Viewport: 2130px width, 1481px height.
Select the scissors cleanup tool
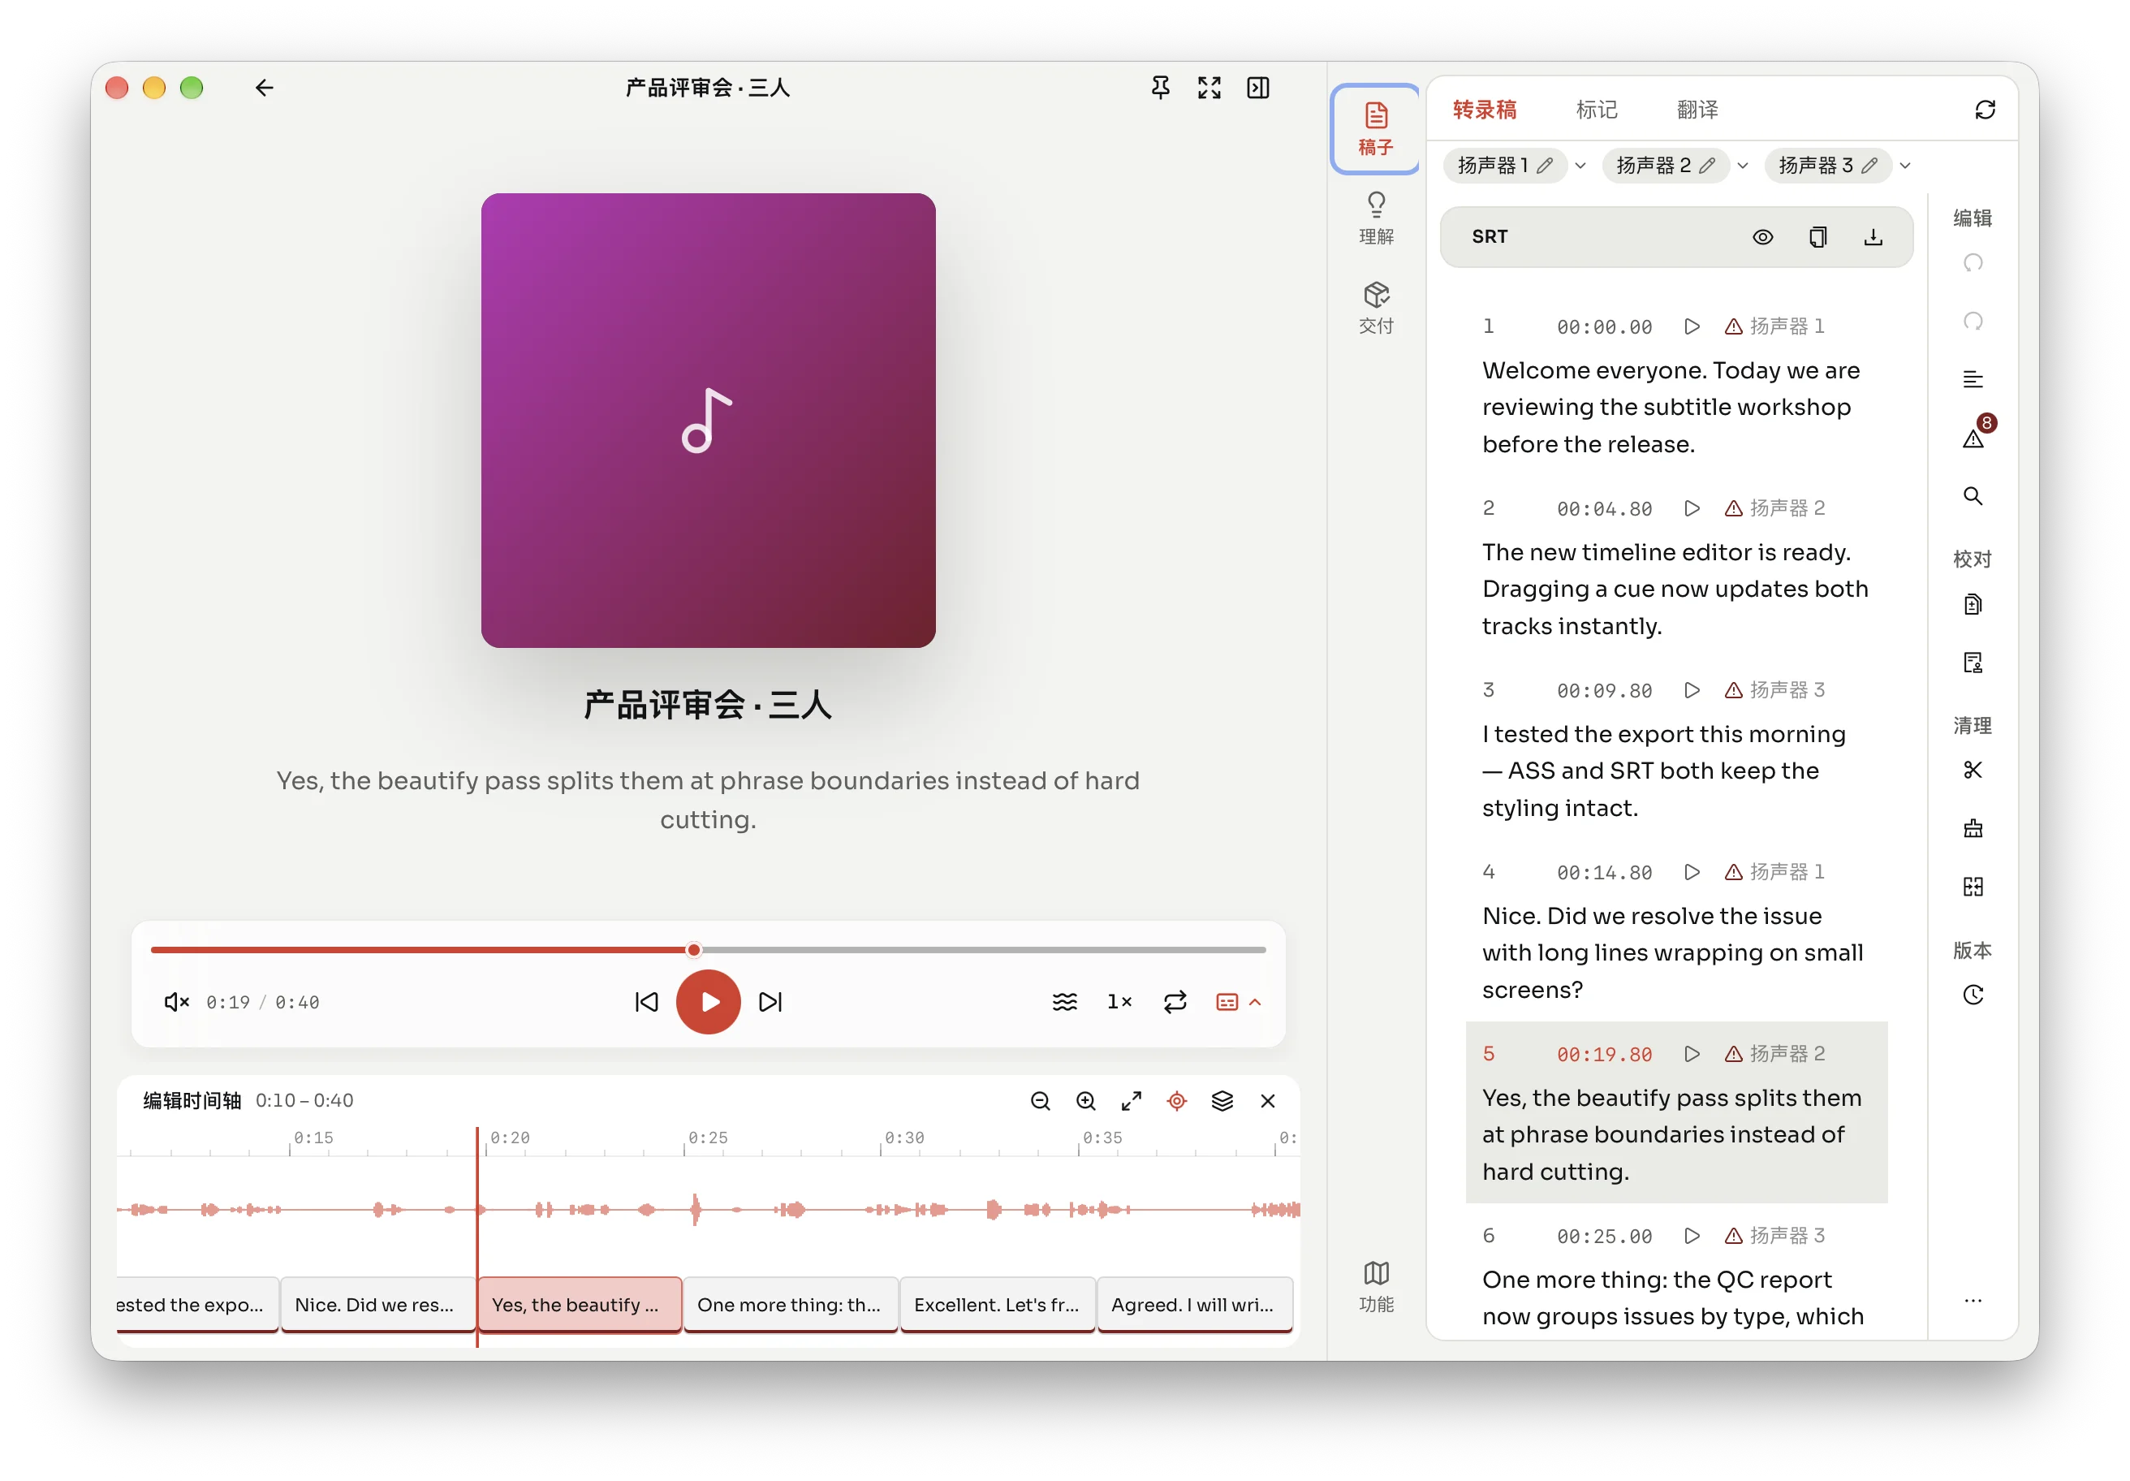pos(1973,771)
